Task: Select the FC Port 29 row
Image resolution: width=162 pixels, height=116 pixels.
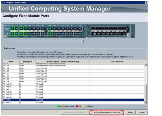Action: [x=73, y=95]
